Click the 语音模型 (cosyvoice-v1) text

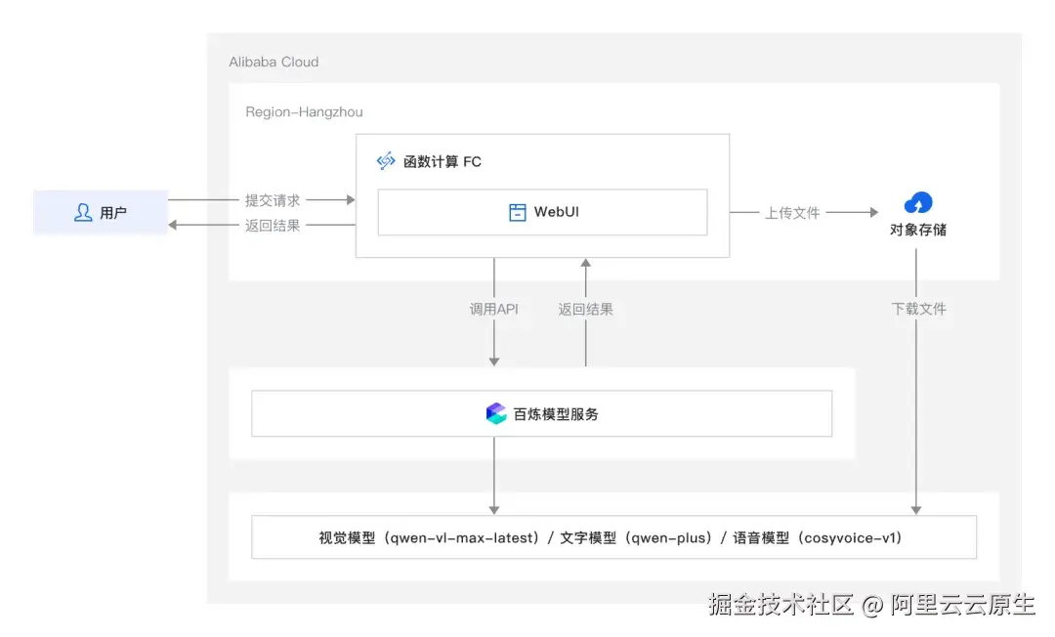click(817, 538)
